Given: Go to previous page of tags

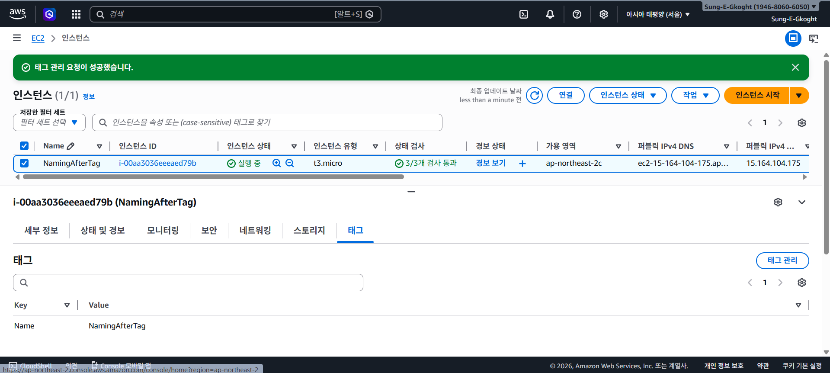Looking at the screenshot, I should [750, 283].
